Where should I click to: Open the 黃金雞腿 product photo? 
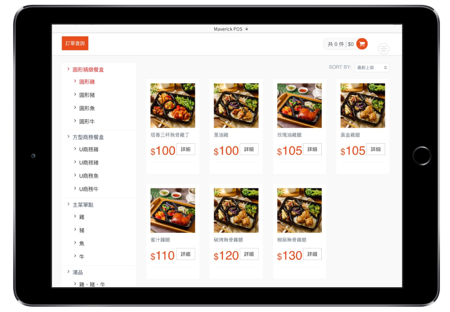pos(363,105)
